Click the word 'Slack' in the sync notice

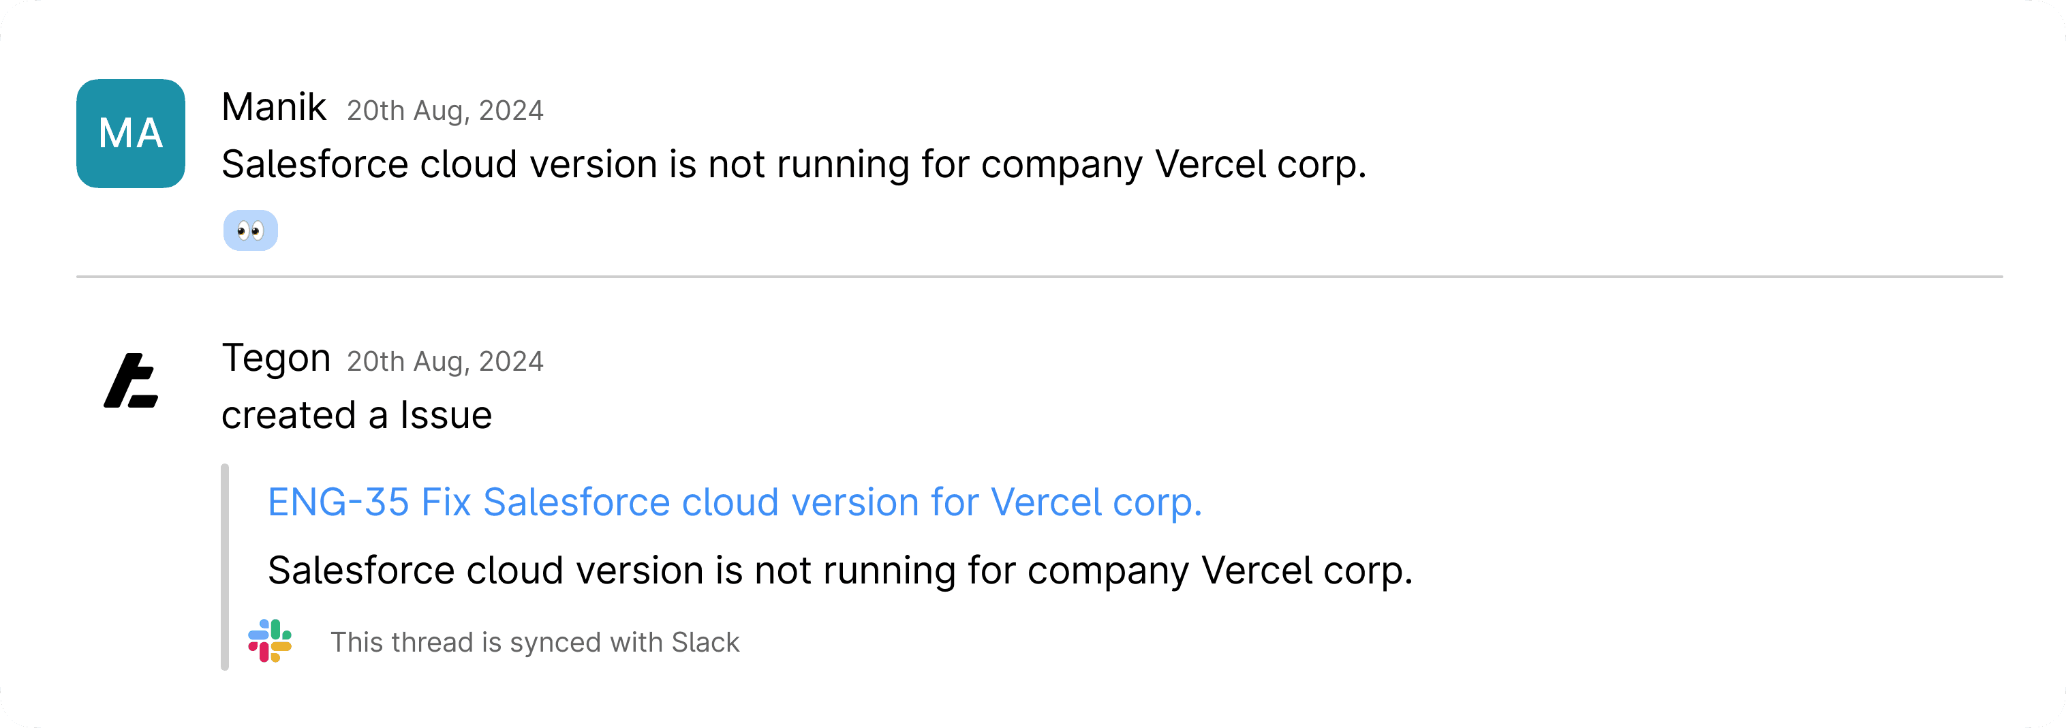706,642
